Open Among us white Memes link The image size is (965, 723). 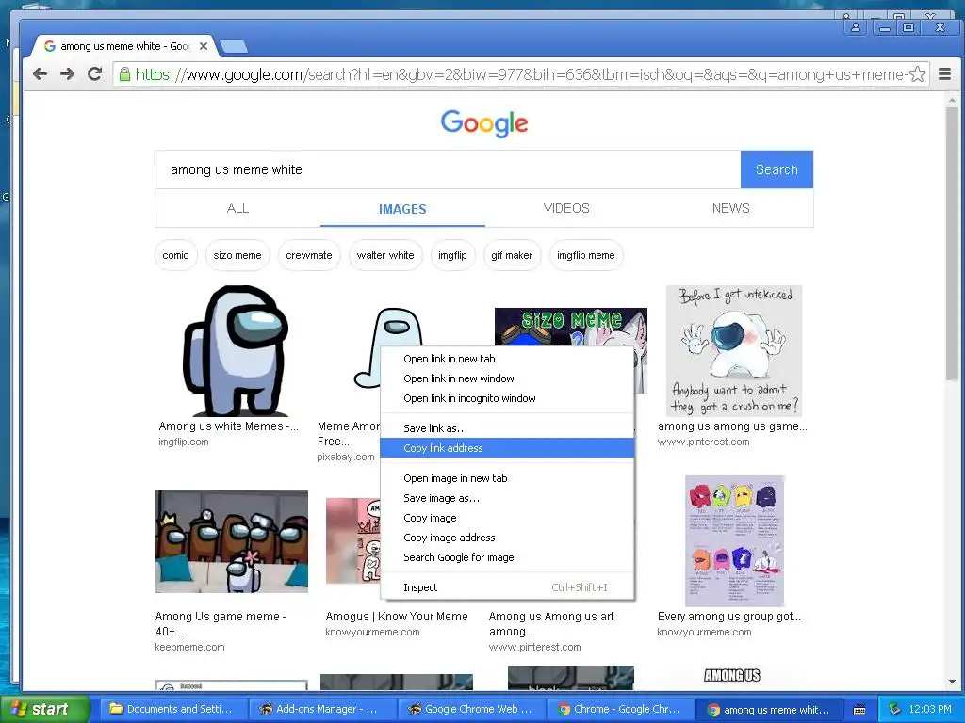tap(228, 426)
